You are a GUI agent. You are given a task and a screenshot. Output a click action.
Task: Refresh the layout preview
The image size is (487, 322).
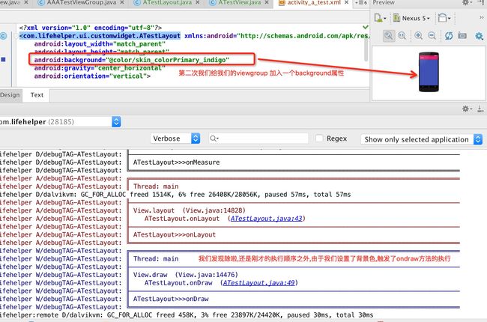(449, 36)
